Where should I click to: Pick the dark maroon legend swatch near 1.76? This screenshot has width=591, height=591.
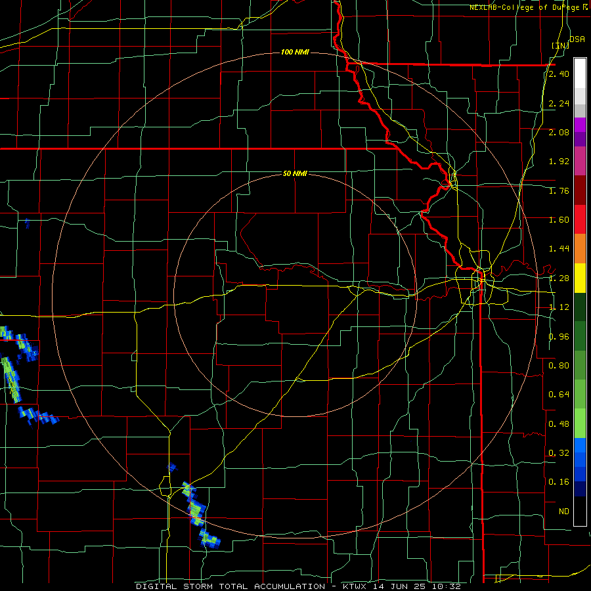pyautogui.click(x=580, y=190)
